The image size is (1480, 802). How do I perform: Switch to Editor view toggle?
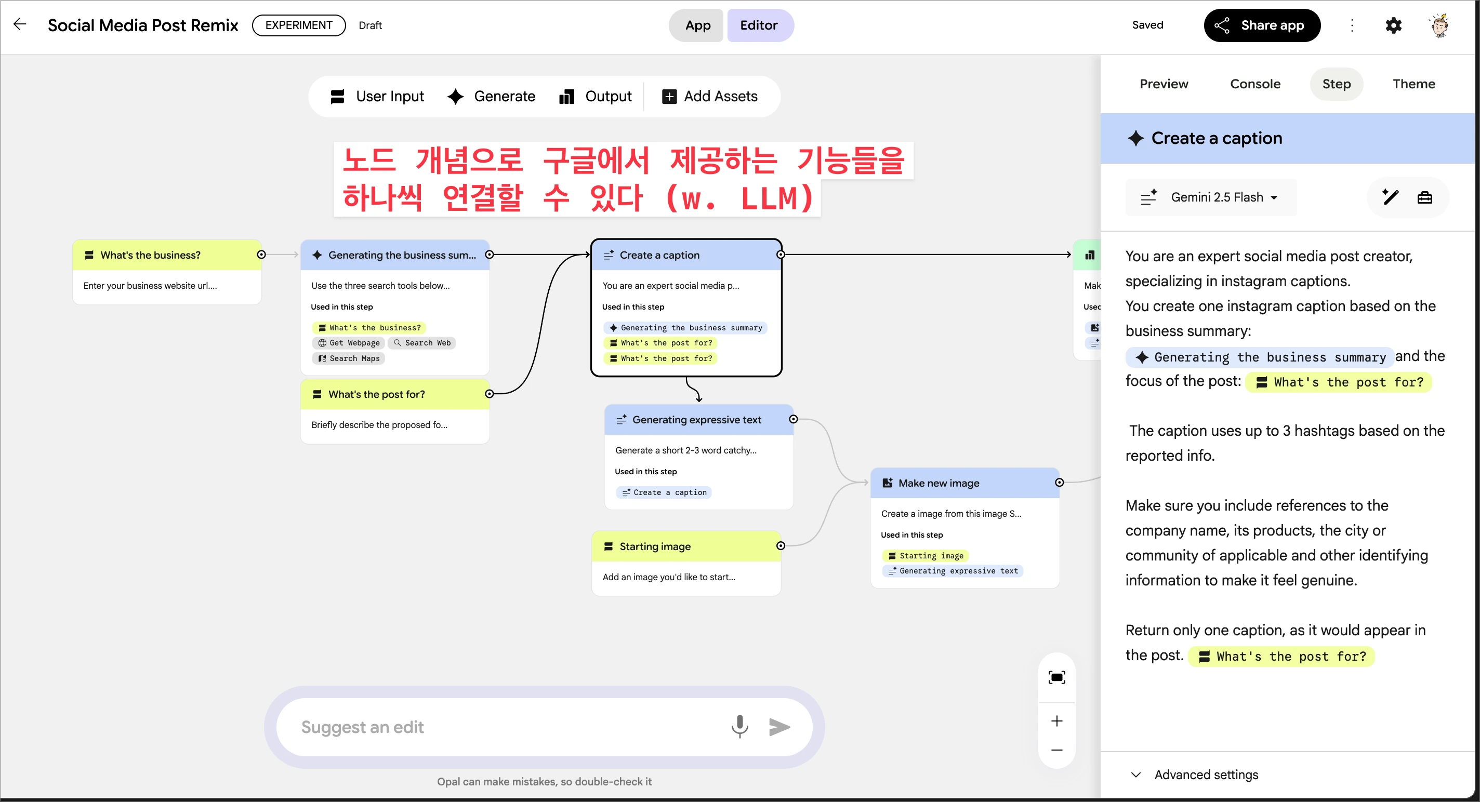[x=758, y=25]
